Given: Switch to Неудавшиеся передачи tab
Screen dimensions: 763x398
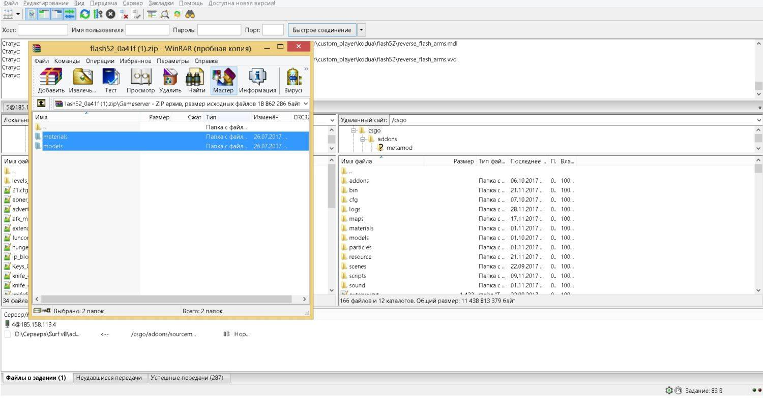Looking at the screenshot, I should [109, 378].
